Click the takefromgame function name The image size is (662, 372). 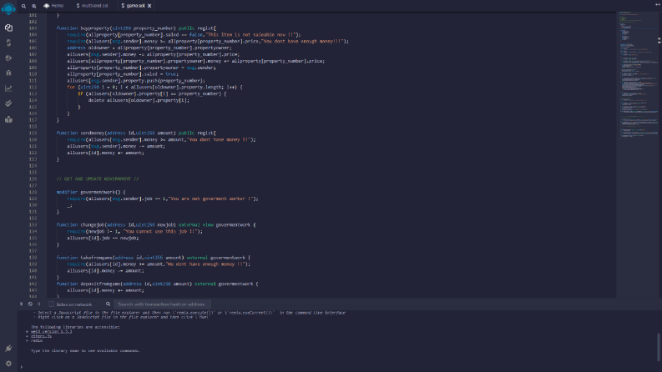[x=97, y=257]
